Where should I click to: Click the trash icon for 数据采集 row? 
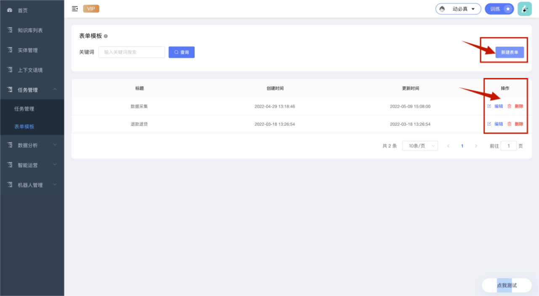pos(510,106)
